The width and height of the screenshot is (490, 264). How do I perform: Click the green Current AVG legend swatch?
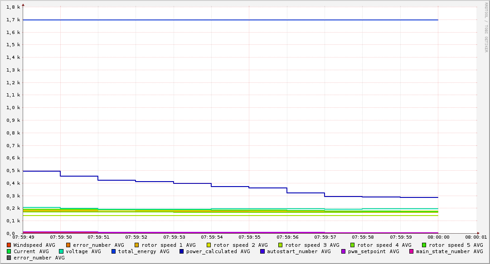[9, 251]
